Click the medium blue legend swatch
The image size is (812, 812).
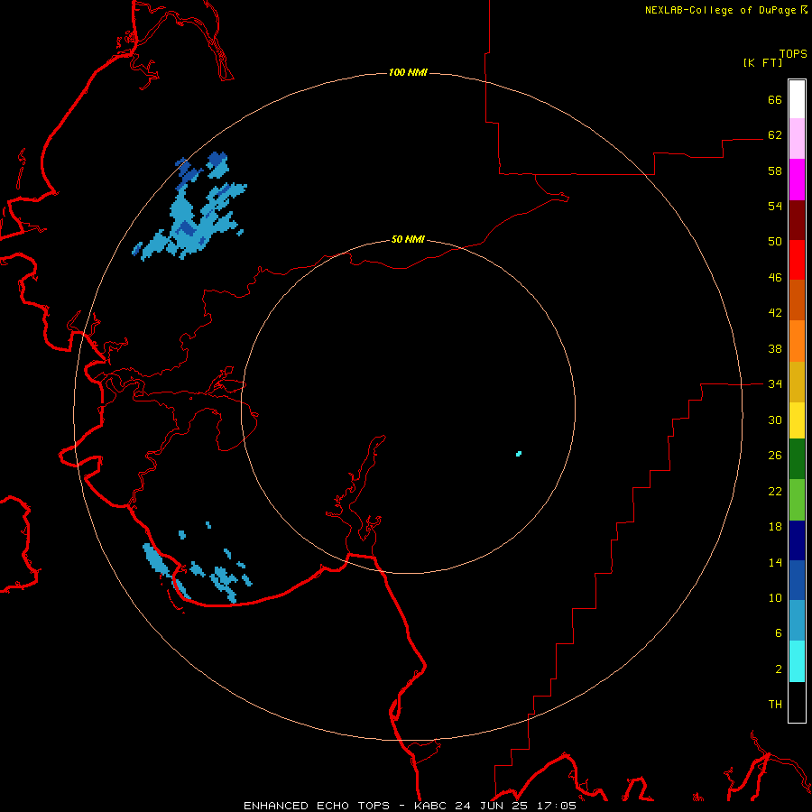point(797,580)
